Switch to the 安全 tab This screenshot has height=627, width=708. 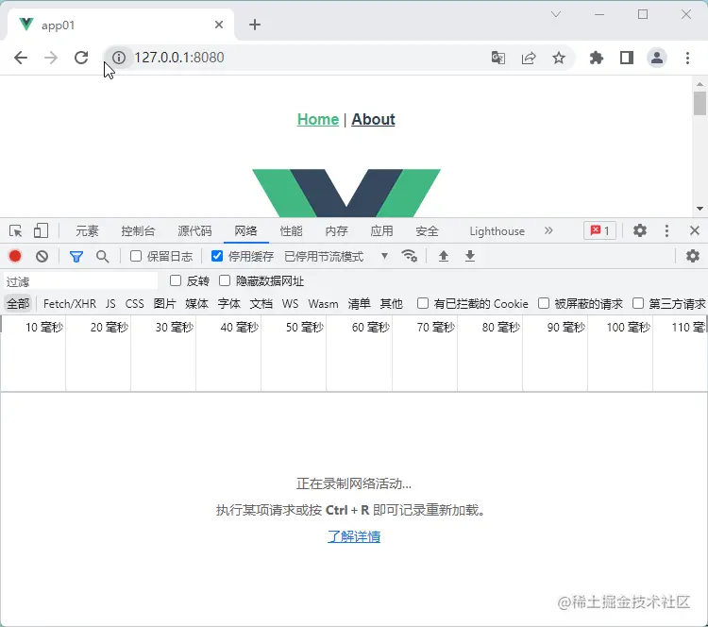[427, 230]
